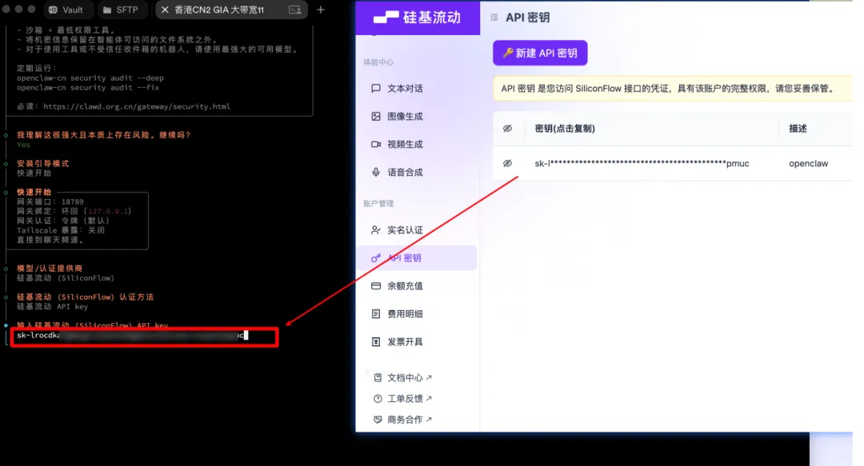Open 语音合成 in the sidebar menu
This screenshot has height=466, width=864.
[417, 173]
